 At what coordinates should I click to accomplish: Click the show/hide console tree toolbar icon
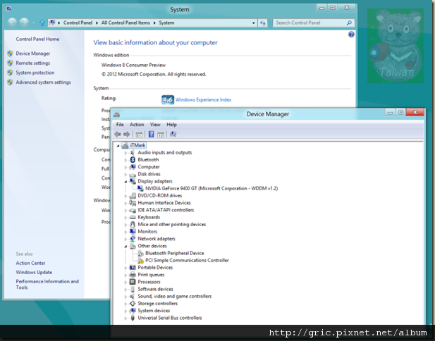pos(139,135)
